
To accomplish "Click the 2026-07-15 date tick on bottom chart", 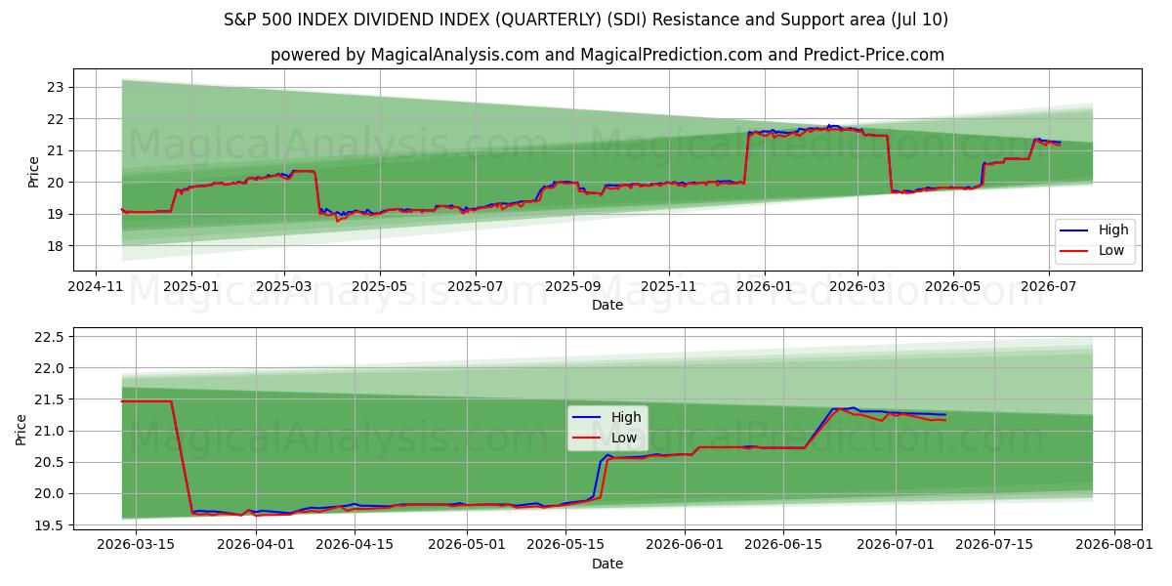I will tap(994, 546).
